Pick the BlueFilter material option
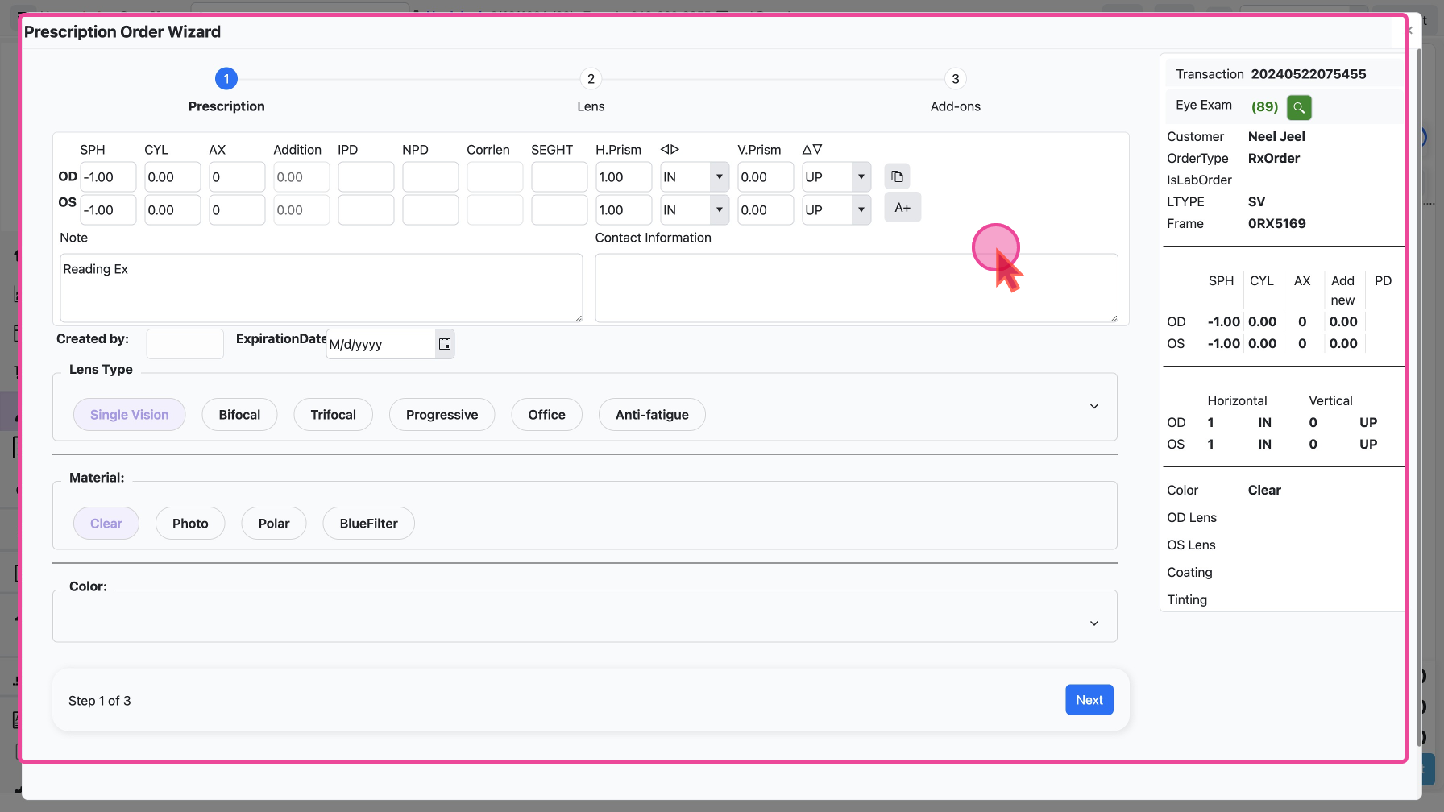This screenshot has width=1444, height=812. [x=368, y=524]
